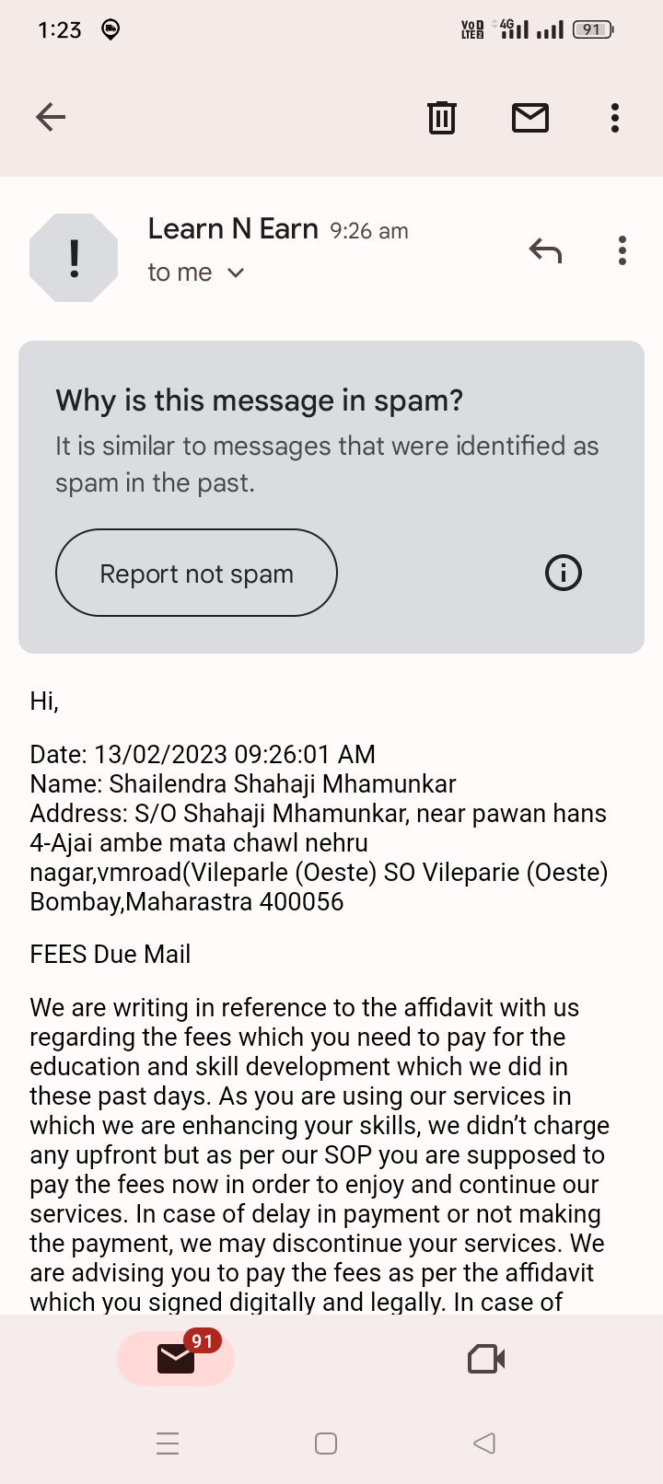The image size is (663, 1484).
Task: Tap the 9:26 am timestamp
Action: (x=369, y=231)
